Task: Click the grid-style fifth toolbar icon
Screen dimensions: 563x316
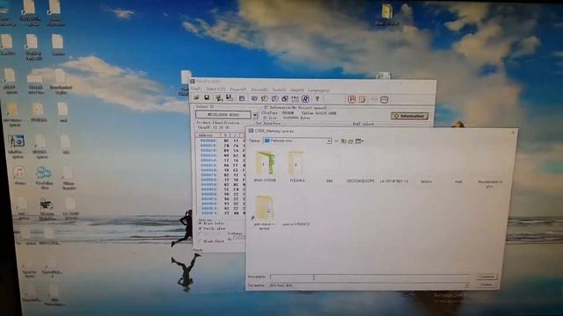Action: pos(242,98)
